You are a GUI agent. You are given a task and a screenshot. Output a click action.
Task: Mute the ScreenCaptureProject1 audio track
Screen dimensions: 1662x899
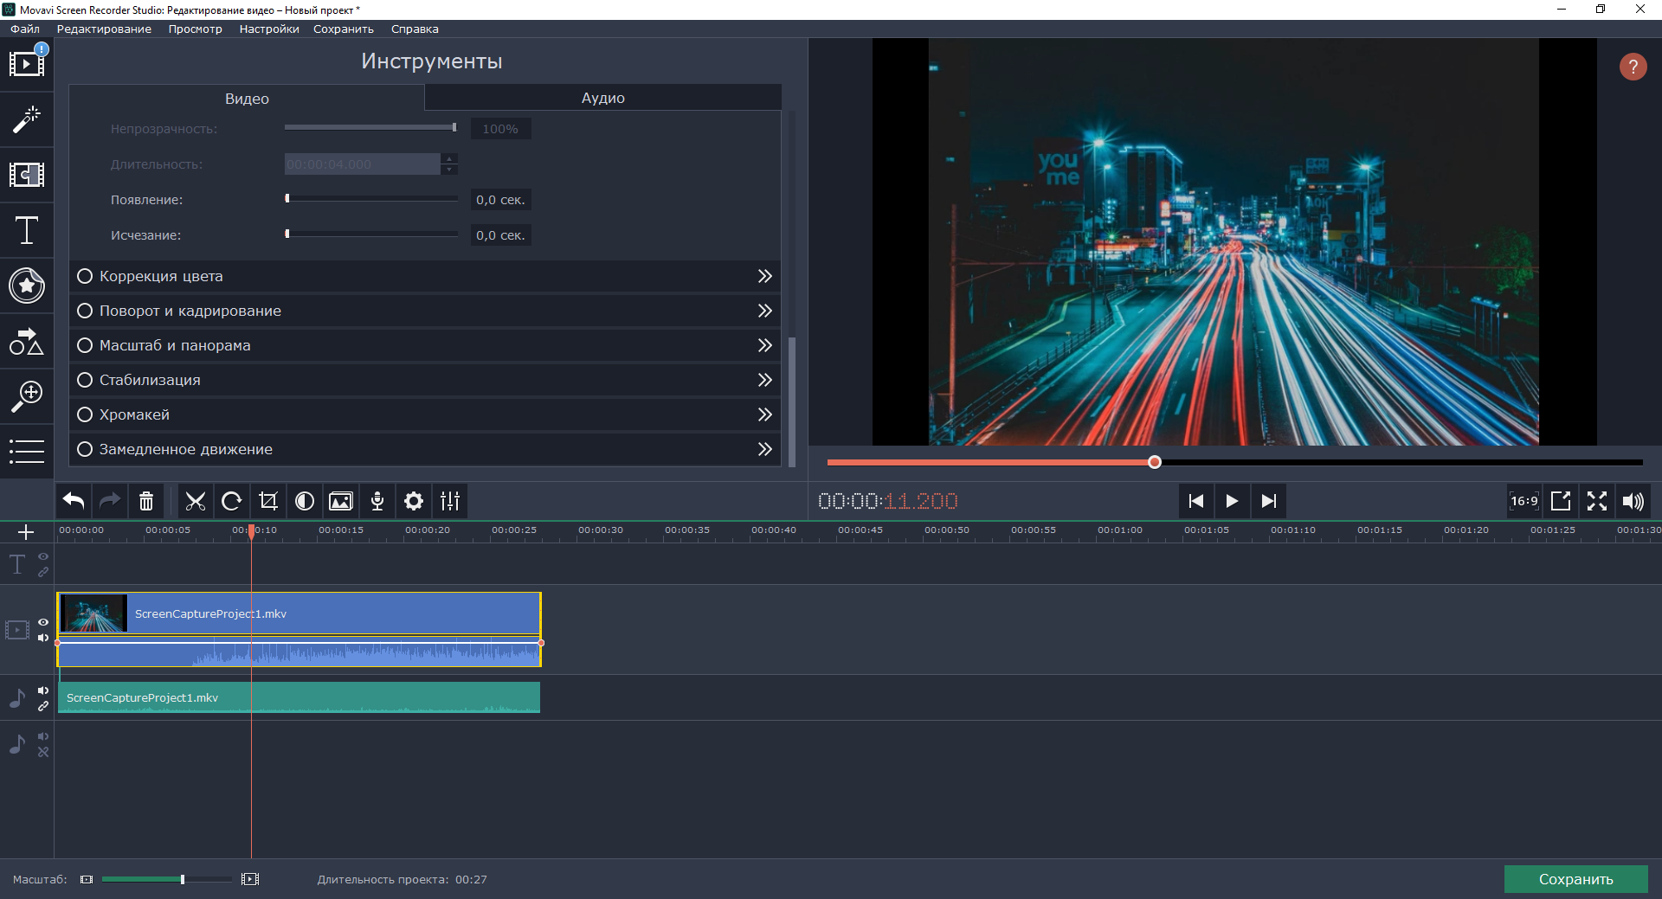[x=43, y=690]
